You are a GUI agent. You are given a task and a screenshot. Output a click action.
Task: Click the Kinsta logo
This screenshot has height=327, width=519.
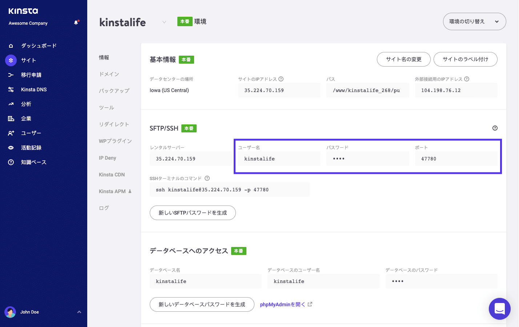(x=23, y=11)
